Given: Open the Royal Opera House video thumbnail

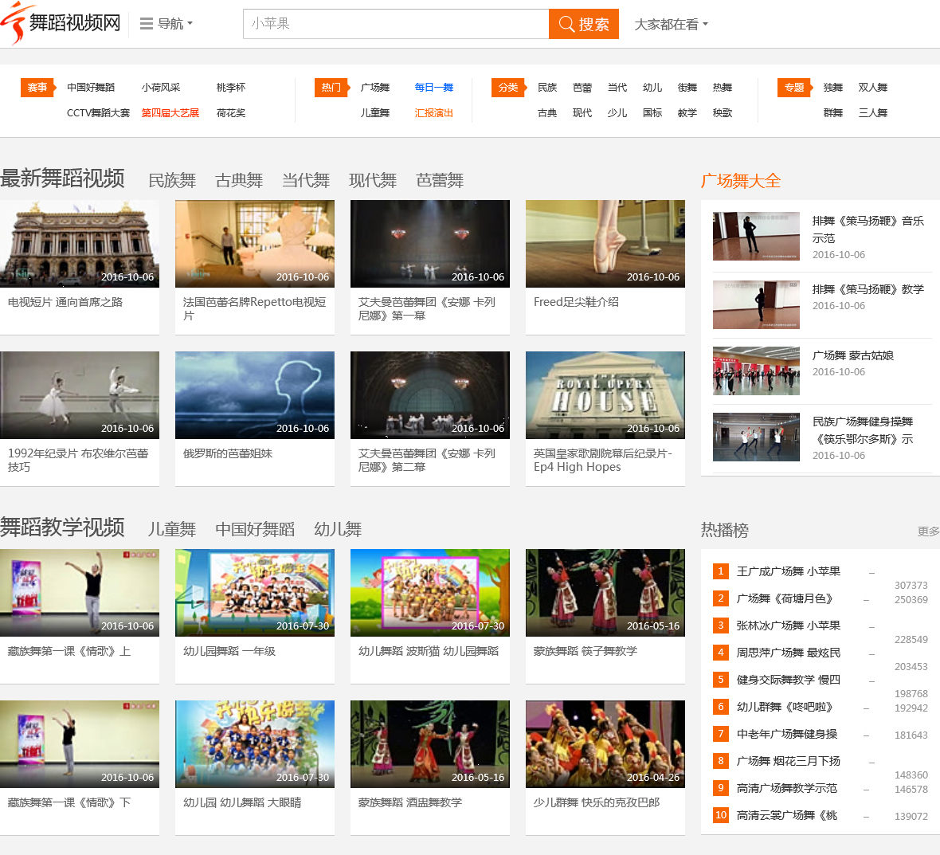Looking at the screenshot, I should tap(605, 395).
